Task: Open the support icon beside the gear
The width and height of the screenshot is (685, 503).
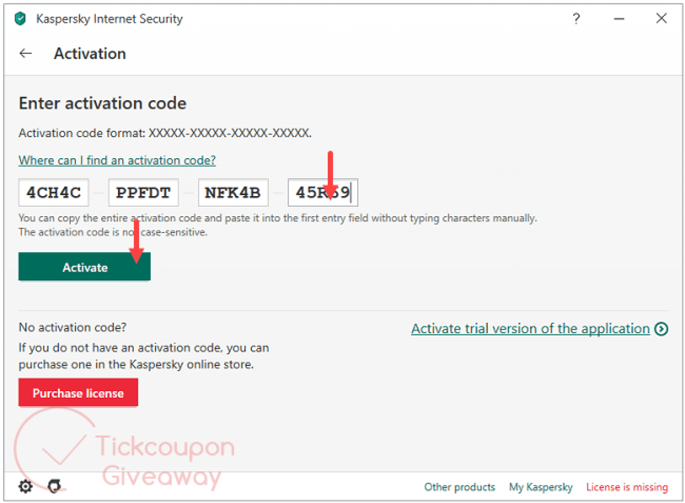Action: 54,486
